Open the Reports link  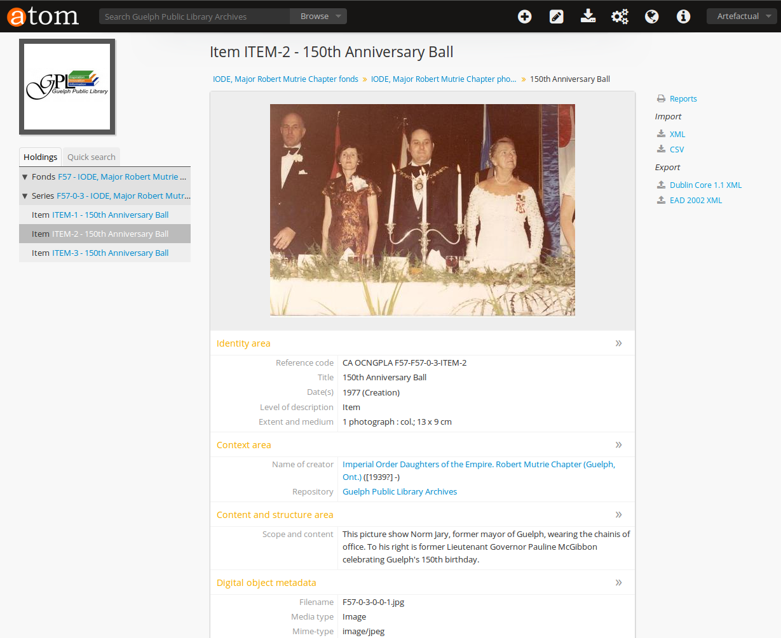click(x=683, y=99)
